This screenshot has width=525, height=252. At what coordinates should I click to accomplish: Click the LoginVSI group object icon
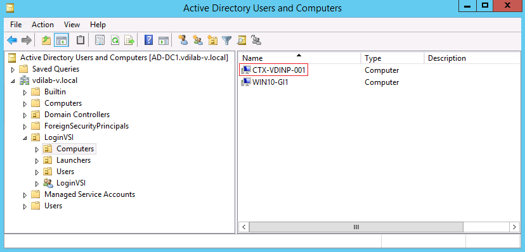point(48,183)
